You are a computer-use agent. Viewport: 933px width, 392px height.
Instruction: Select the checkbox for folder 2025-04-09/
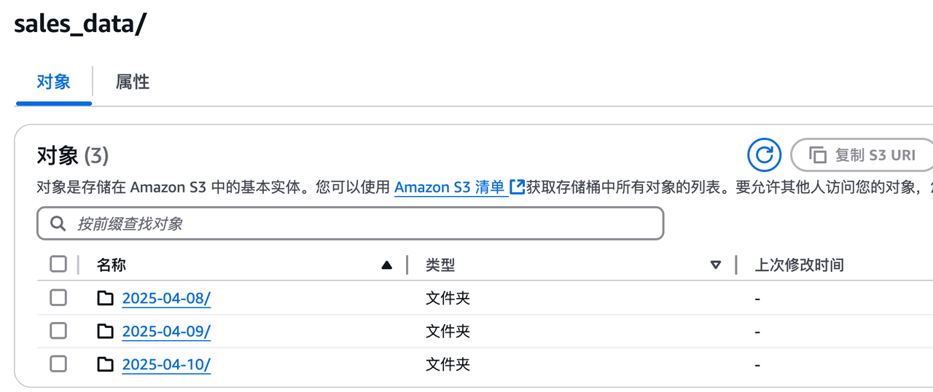58,331
